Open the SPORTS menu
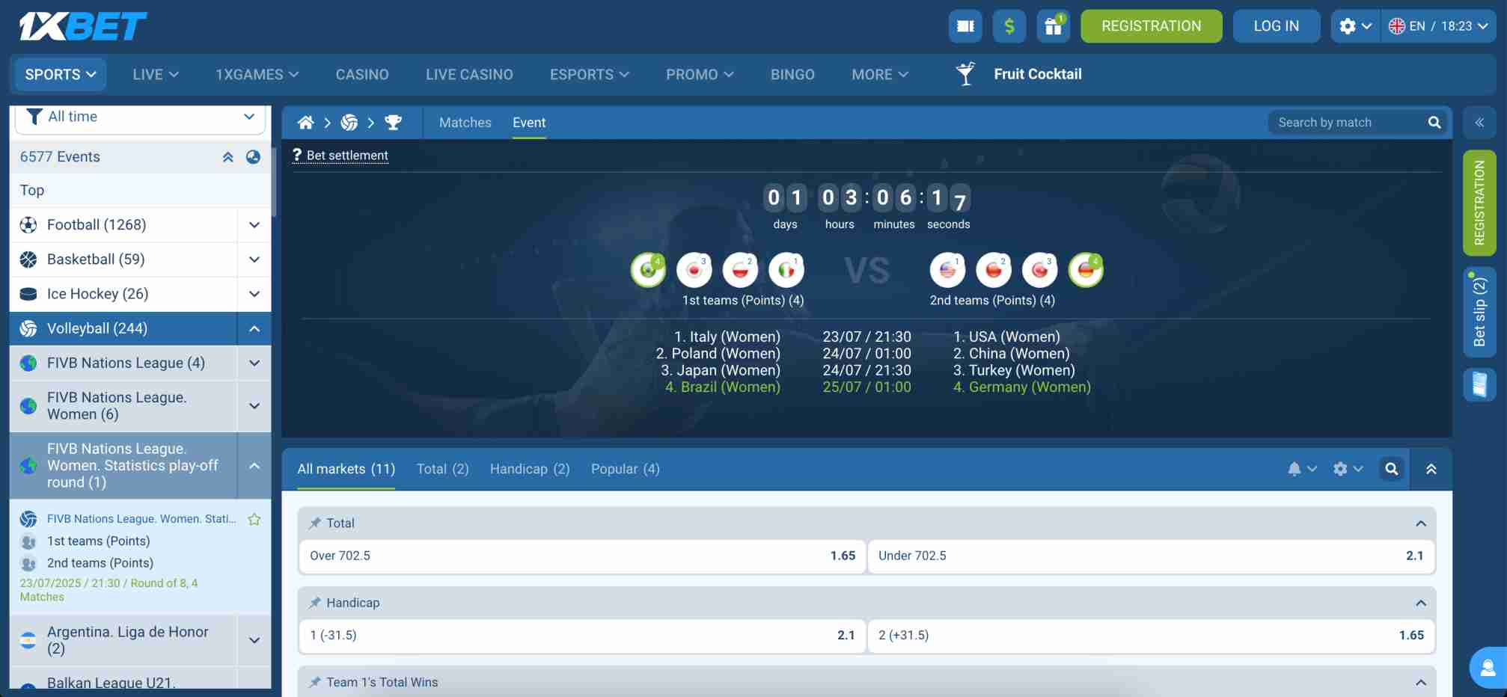 (x=61, y=74)
